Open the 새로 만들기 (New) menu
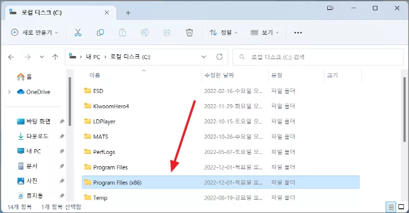This screenshot has width=409, height=213. tap(34, 33)
